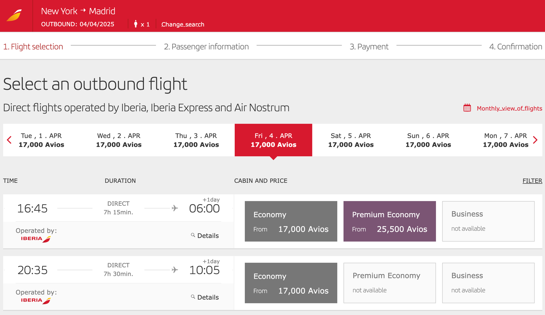545x315 pixels.
Task: Expand later dates with the right chevron
Action: (536, 140)
